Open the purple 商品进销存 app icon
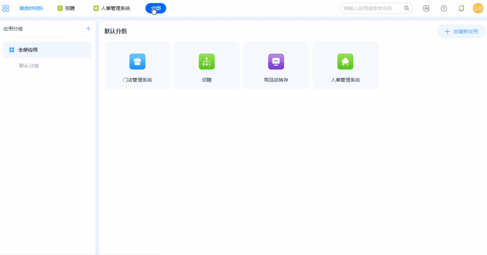Viewport: 487px width, 255px height. pyautogui.click(x=276, y=62)
